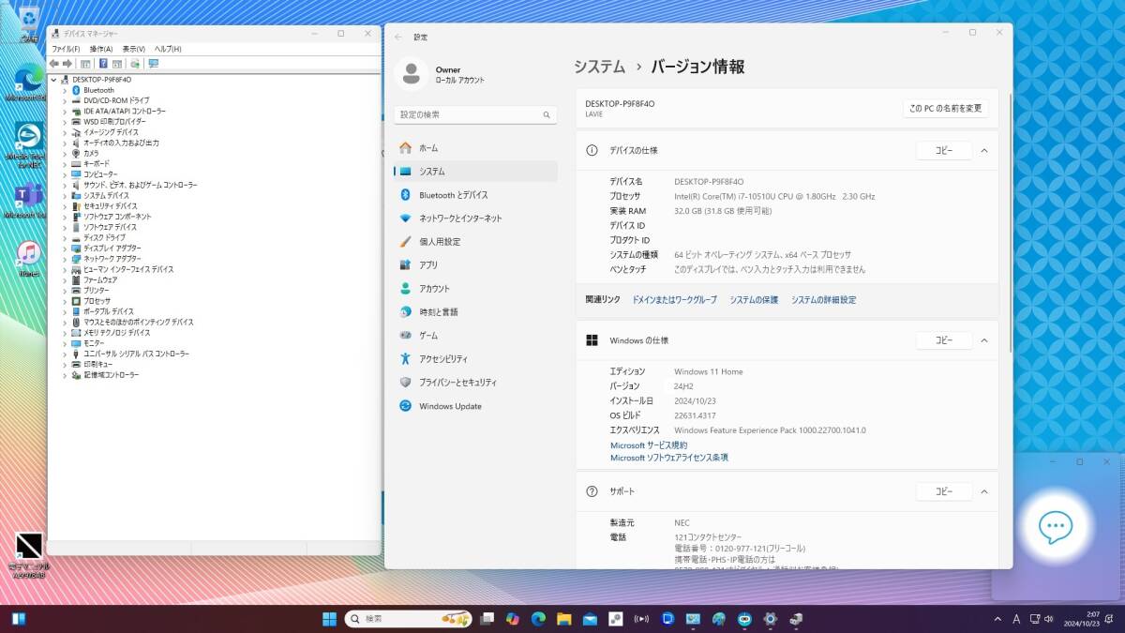This screenshot has height=633, width=1125.
Task: Open 時刻と言語 in Settings sidebar
Action: (475, 312)
